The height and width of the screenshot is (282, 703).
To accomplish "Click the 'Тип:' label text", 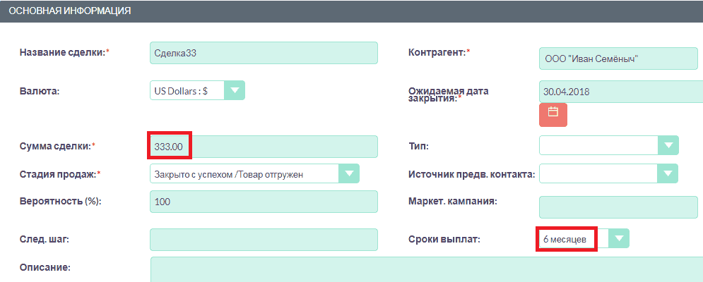I will click(x=419, y=146).
